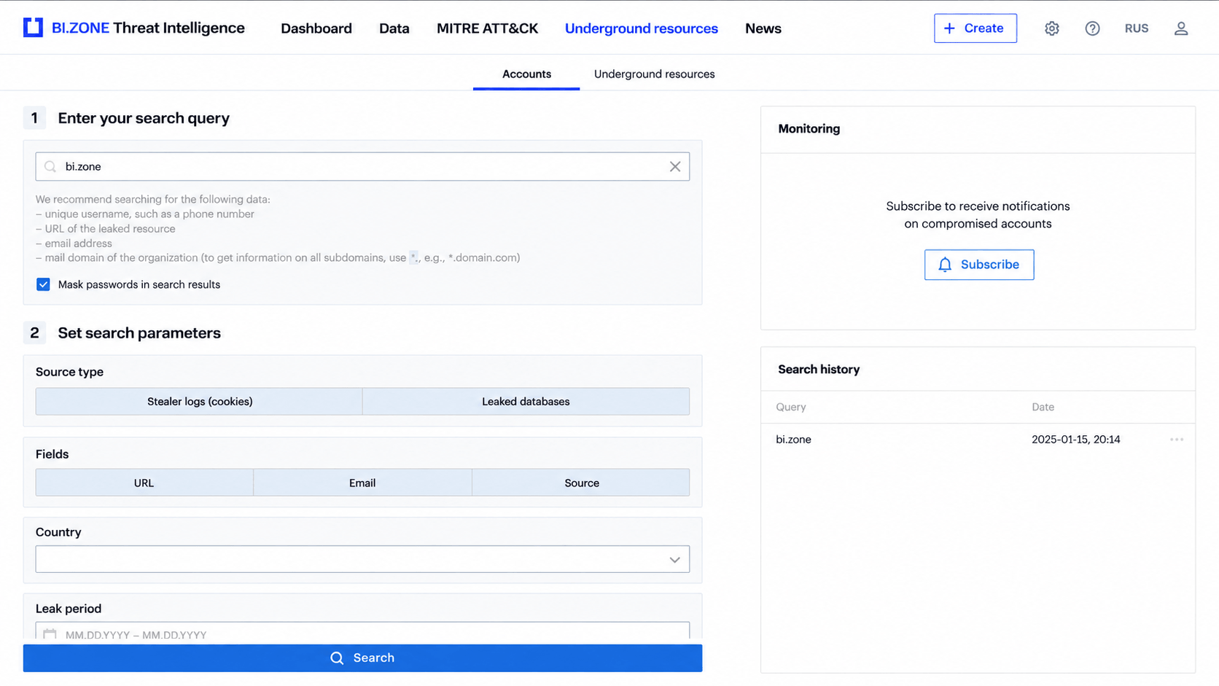Toggle the URL field filter
Image resolution: width=1219 pixels, height=686 pixels.
click(x=144, y=483)
